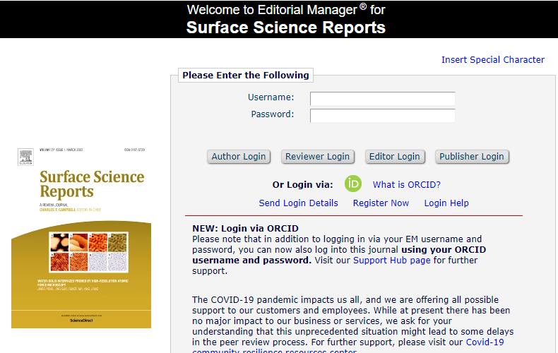Open the Login Help link
The height and width of the screenshot is (353, 558).
click(x=446, y=203)
